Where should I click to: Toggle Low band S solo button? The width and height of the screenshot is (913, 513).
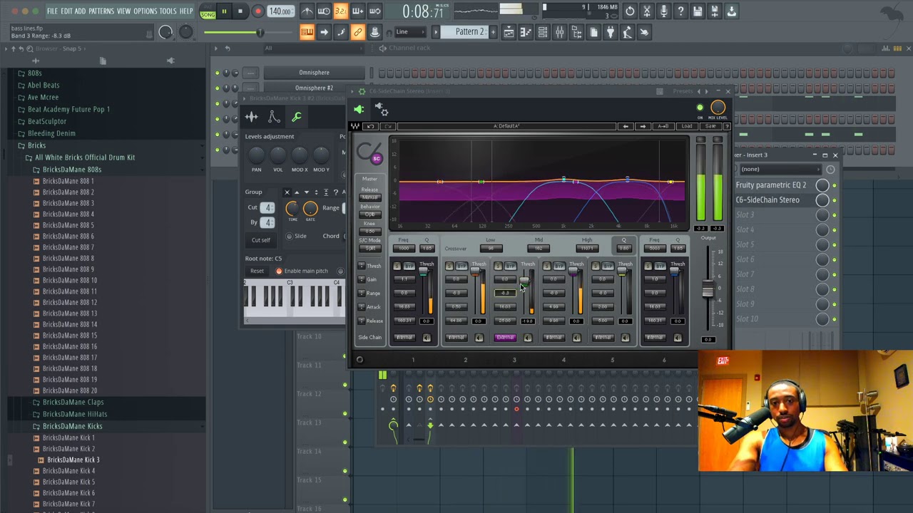[x=449, y=266]
